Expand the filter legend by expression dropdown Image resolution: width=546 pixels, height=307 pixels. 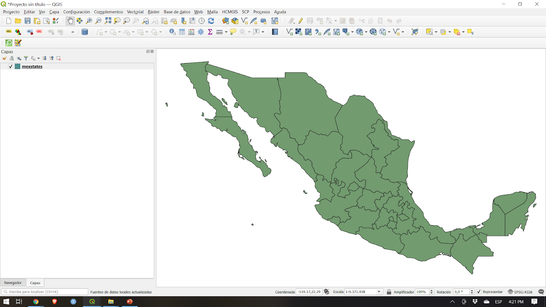tap(38, 58)
